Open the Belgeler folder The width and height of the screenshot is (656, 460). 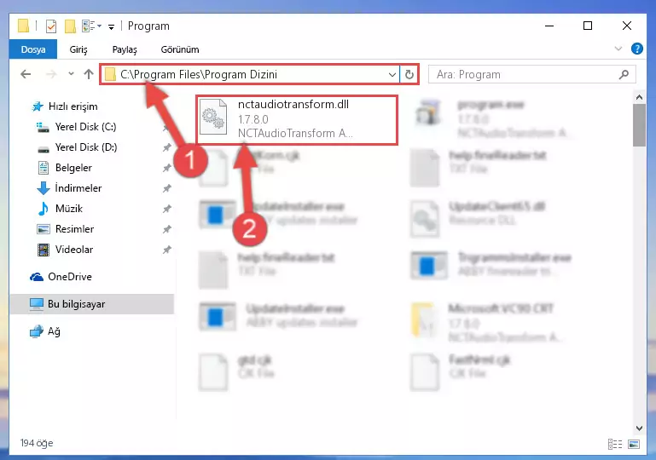click(73, 168)
